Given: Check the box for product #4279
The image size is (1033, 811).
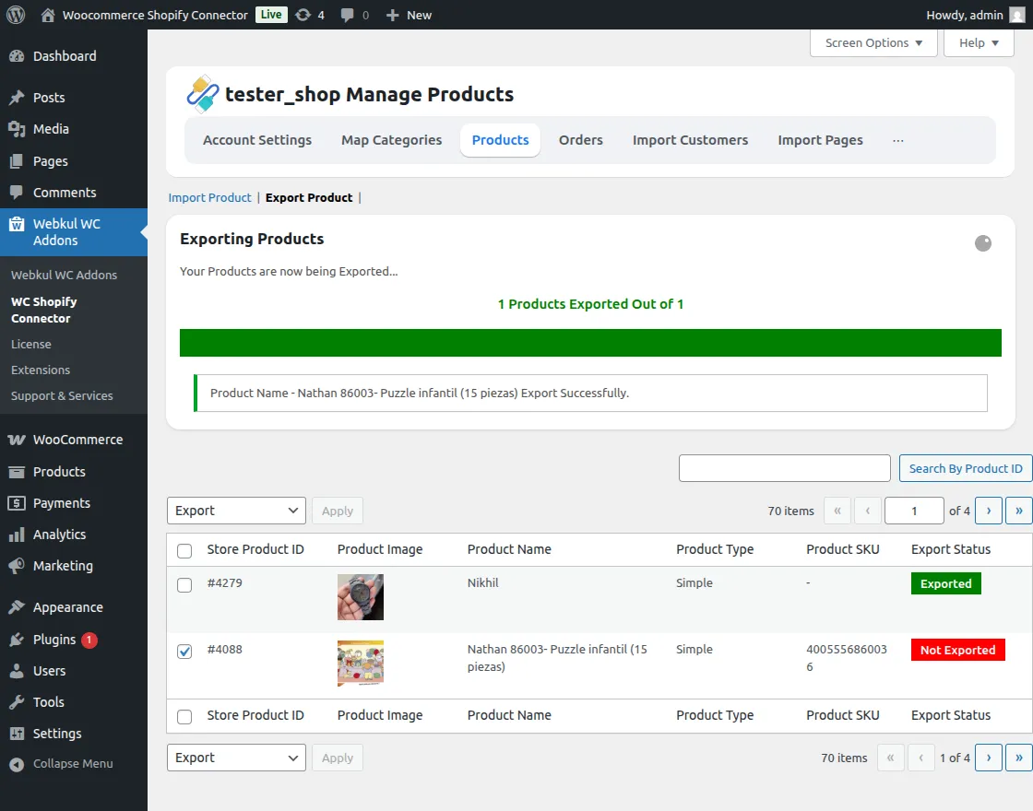Looking at the screenshot, I should (184, 585).
